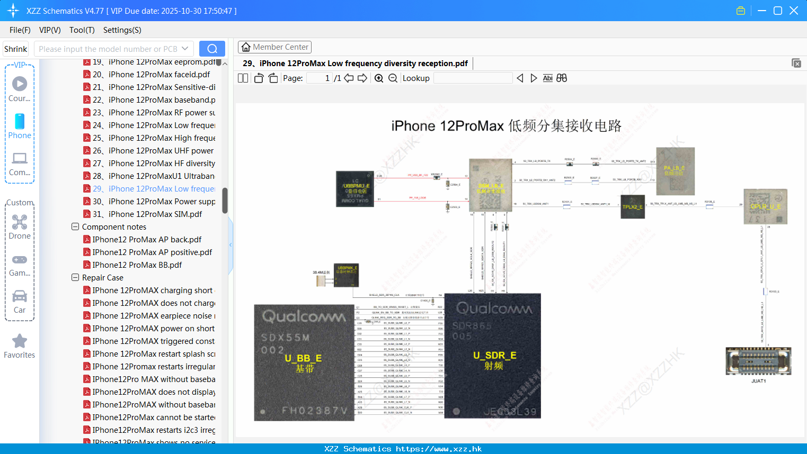Rotate the page clockwise
The width and height of the screenshot is (807, 454).
click(273, 78)
